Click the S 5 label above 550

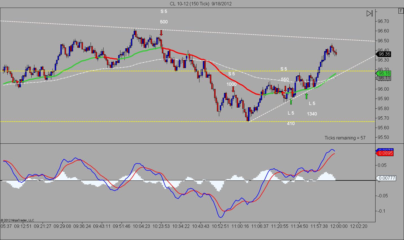pos(284,69)
